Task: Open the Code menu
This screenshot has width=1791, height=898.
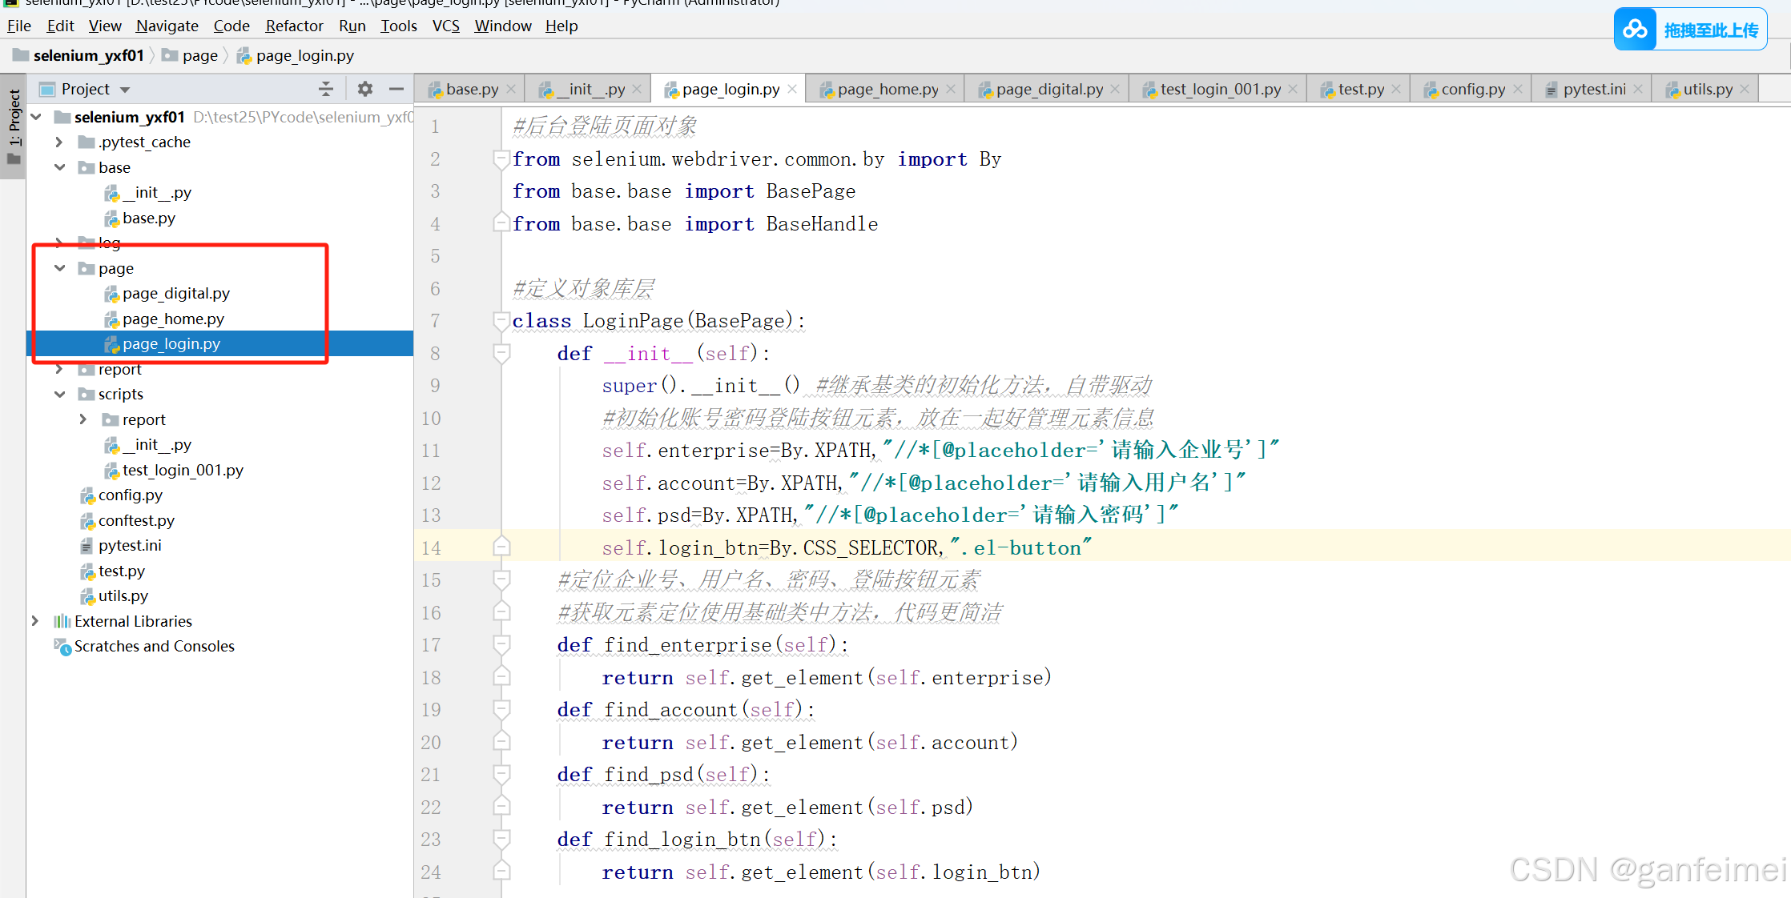Action: pos(231,26)
